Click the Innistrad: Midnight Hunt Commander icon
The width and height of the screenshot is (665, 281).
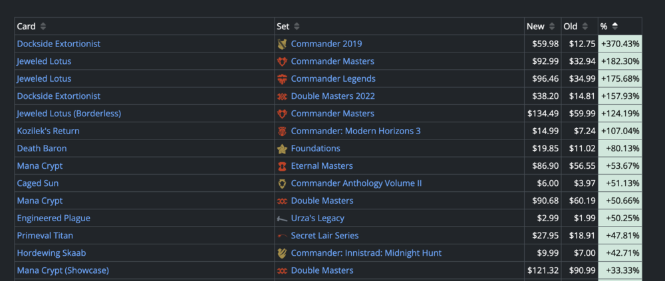283,253
